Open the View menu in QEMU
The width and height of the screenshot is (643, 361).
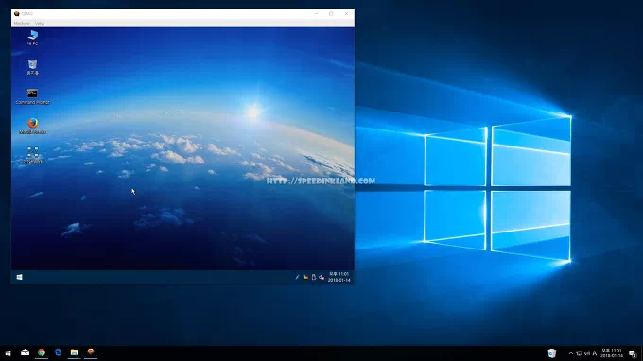40,24
